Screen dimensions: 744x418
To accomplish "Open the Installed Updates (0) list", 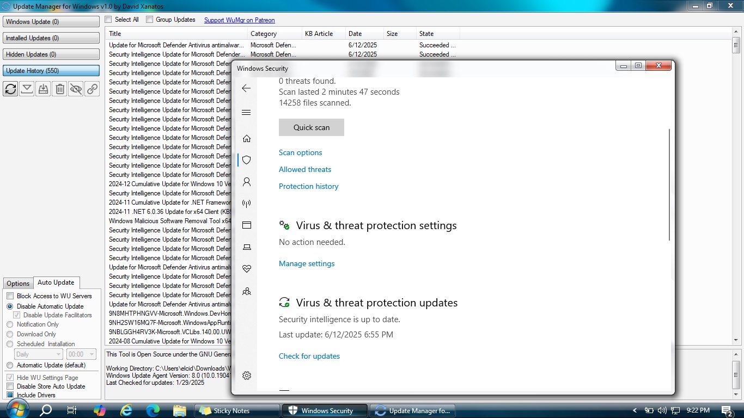I will [51, 38].
